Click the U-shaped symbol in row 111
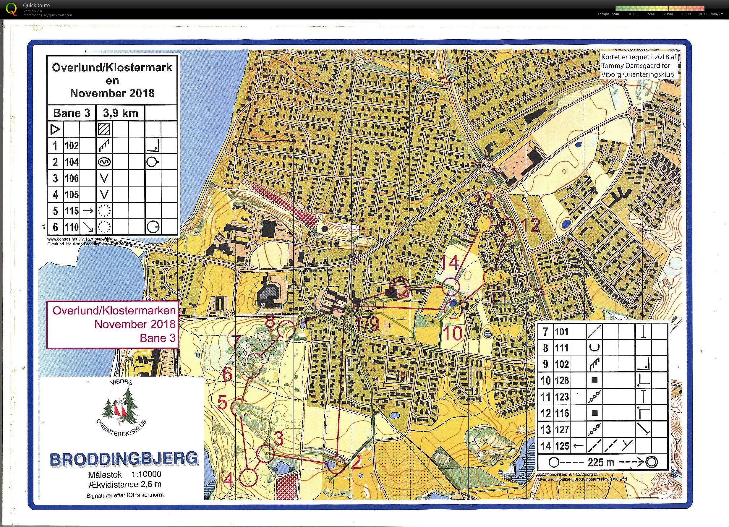Viewport: 729px width, 527px height. tap(594, 347)
